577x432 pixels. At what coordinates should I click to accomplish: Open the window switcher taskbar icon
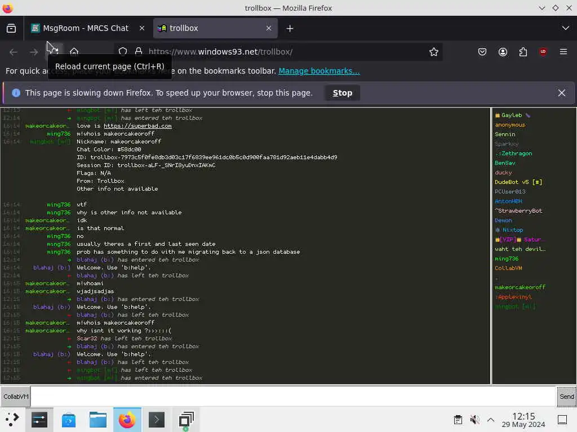(186, 420)
